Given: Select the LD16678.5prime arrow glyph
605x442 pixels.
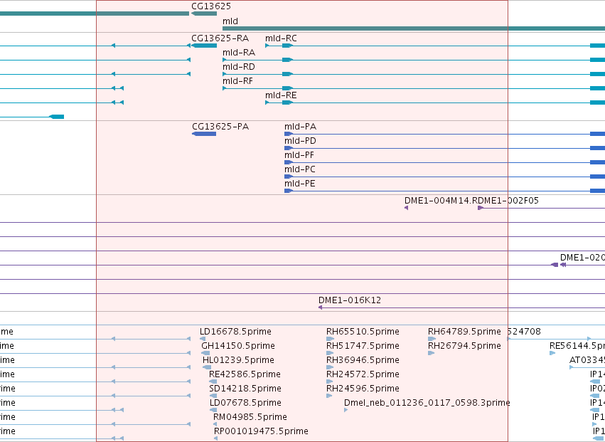Looking at the screenshot, I should pyautogui.click(x=203, y=339).
